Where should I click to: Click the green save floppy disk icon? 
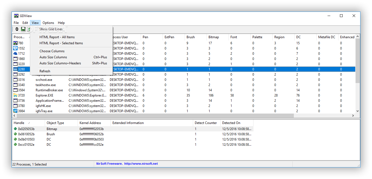point(23,29)
